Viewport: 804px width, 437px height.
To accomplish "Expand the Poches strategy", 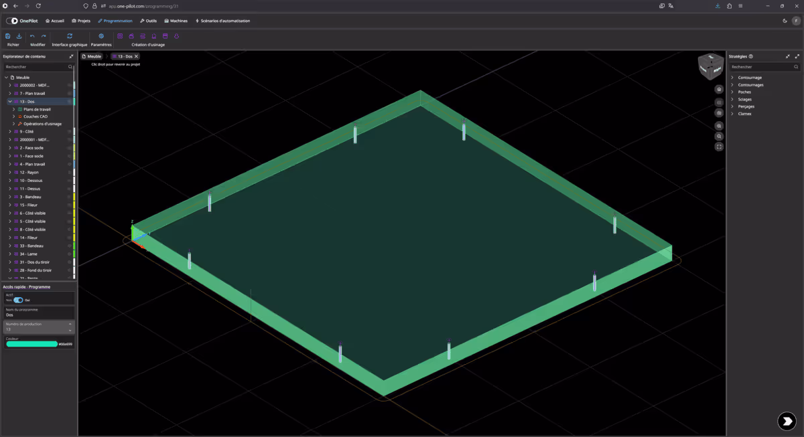I will [x=732, y=92].
